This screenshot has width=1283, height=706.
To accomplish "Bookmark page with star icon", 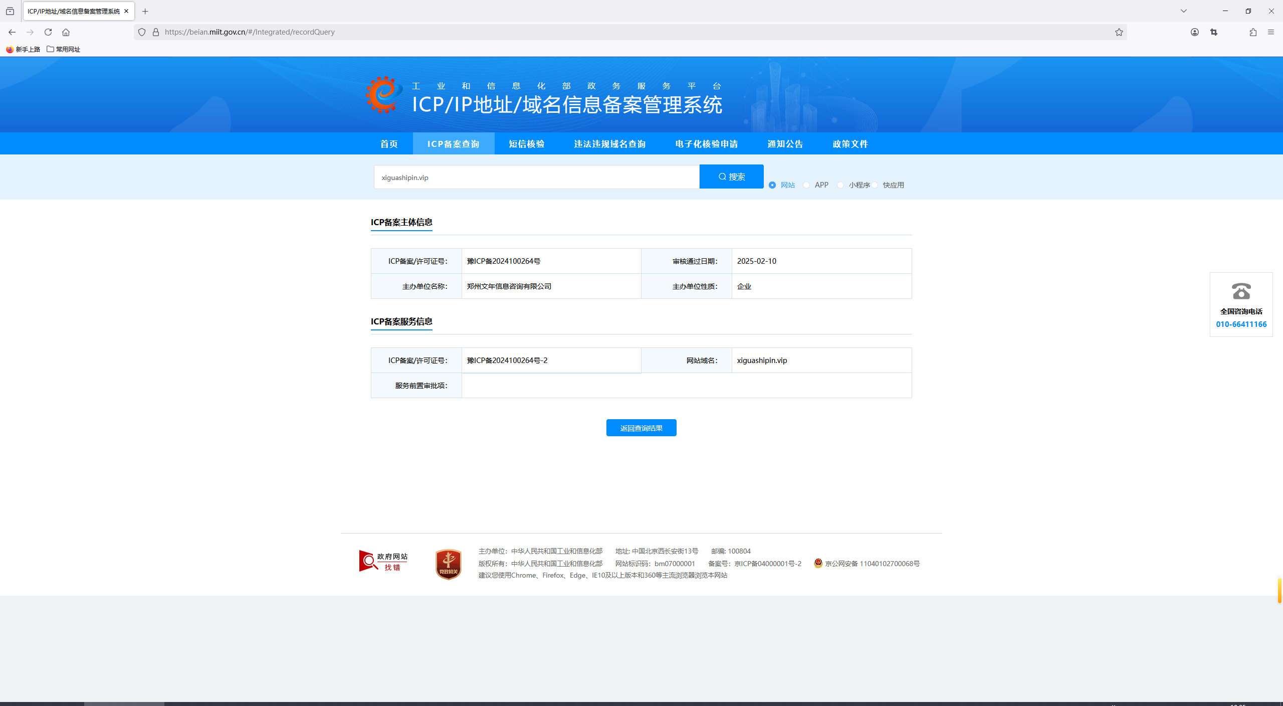I will (x=1119, y=32).
